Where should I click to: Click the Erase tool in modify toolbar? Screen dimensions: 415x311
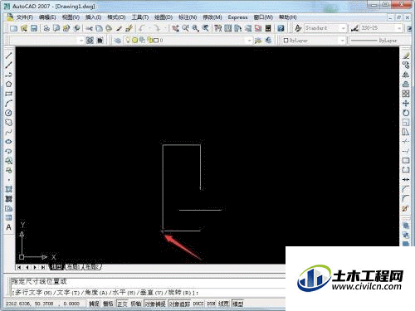coord(406,56)
